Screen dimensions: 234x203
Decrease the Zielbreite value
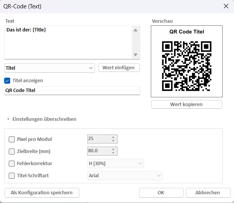pyautogui.click(x=113, y=153)
